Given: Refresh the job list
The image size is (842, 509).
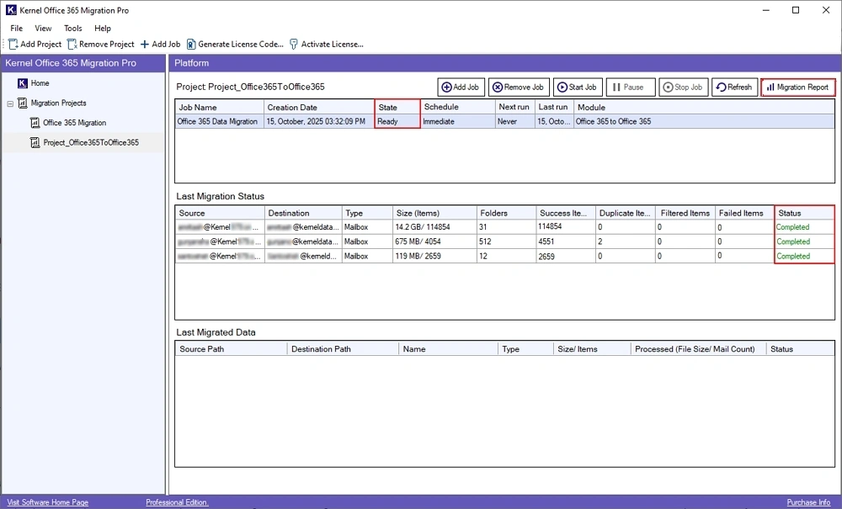Looking at the screenshot, I should [734, 87].
